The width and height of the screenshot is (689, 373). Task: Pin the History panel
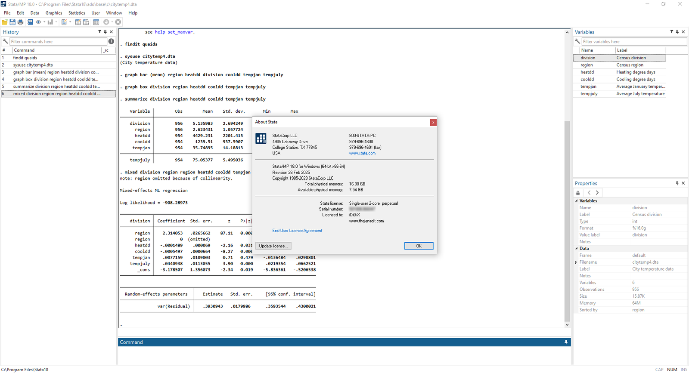(105, 32)
